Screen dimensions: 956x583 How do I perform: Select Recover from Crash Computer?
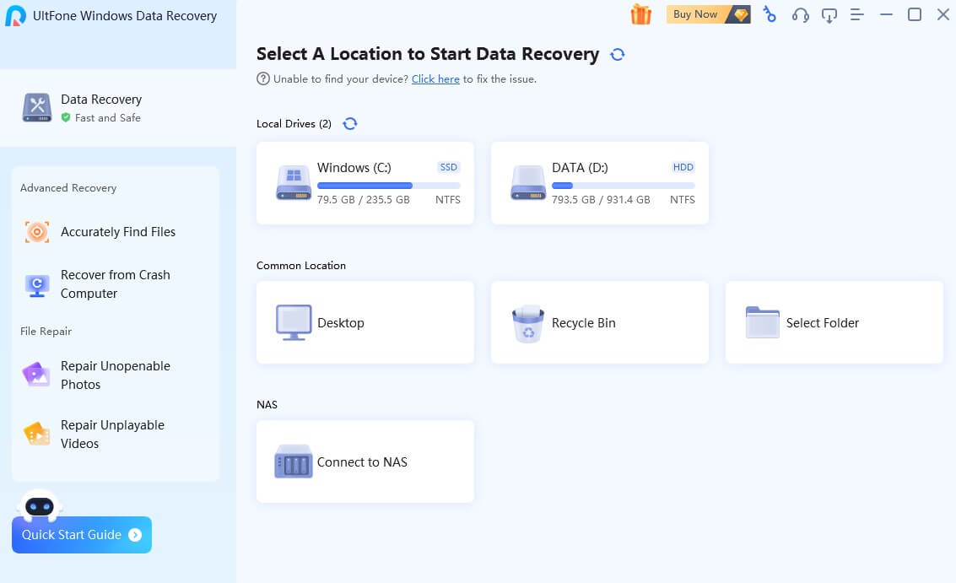115,283
